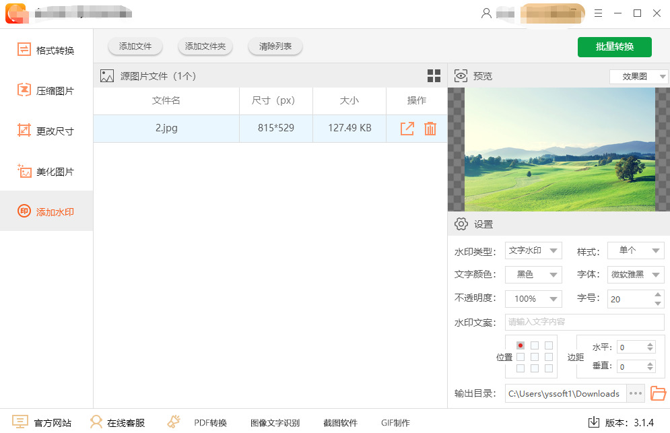Increase the 字号 font size stepper

(x=658, y=295)
